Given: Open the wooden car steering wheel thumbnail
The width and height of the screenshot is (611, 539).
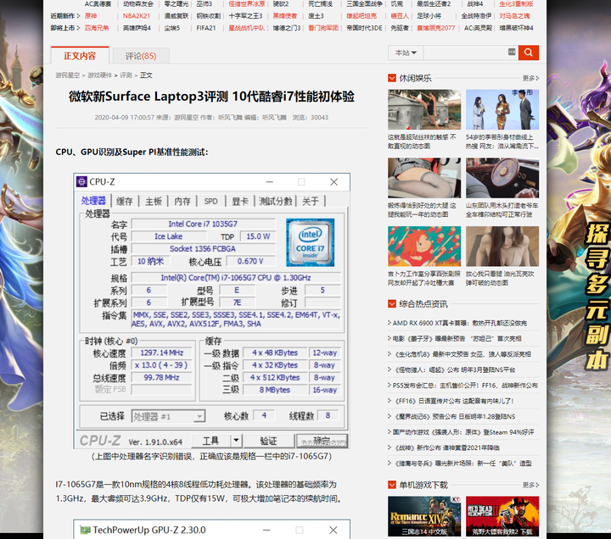Looking at the screenshot, I should click(x=502, y=178).
